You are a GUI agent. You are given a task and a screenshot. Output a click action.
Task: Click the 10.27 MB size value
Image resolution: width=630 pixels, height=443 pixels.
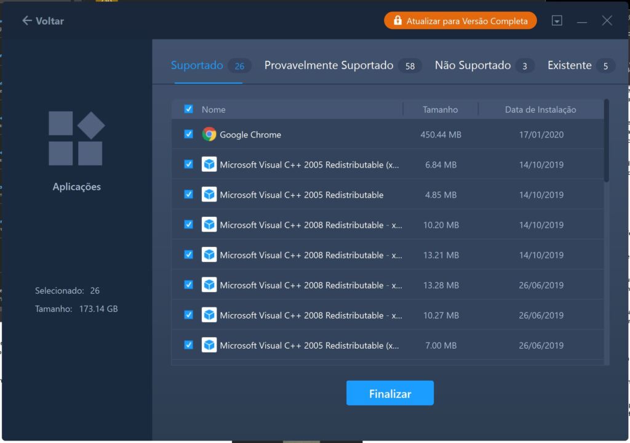(441, 315)
